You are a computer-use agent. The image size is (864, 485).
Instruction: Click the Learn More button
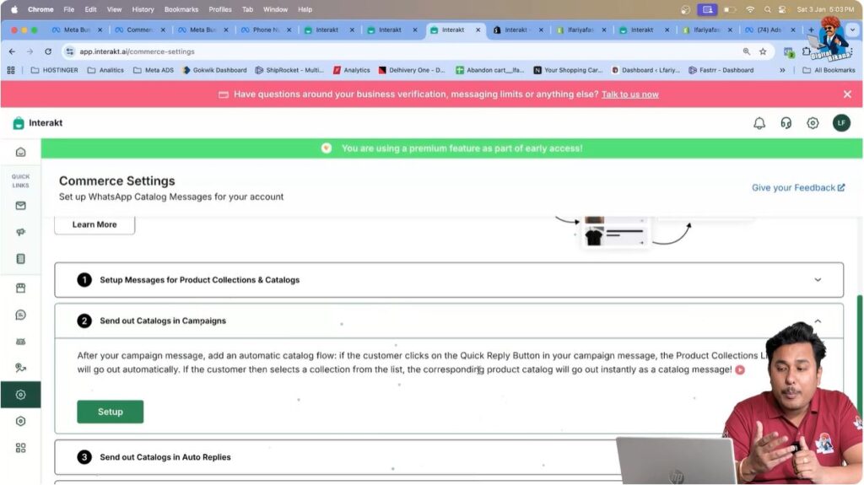(94, 224)
